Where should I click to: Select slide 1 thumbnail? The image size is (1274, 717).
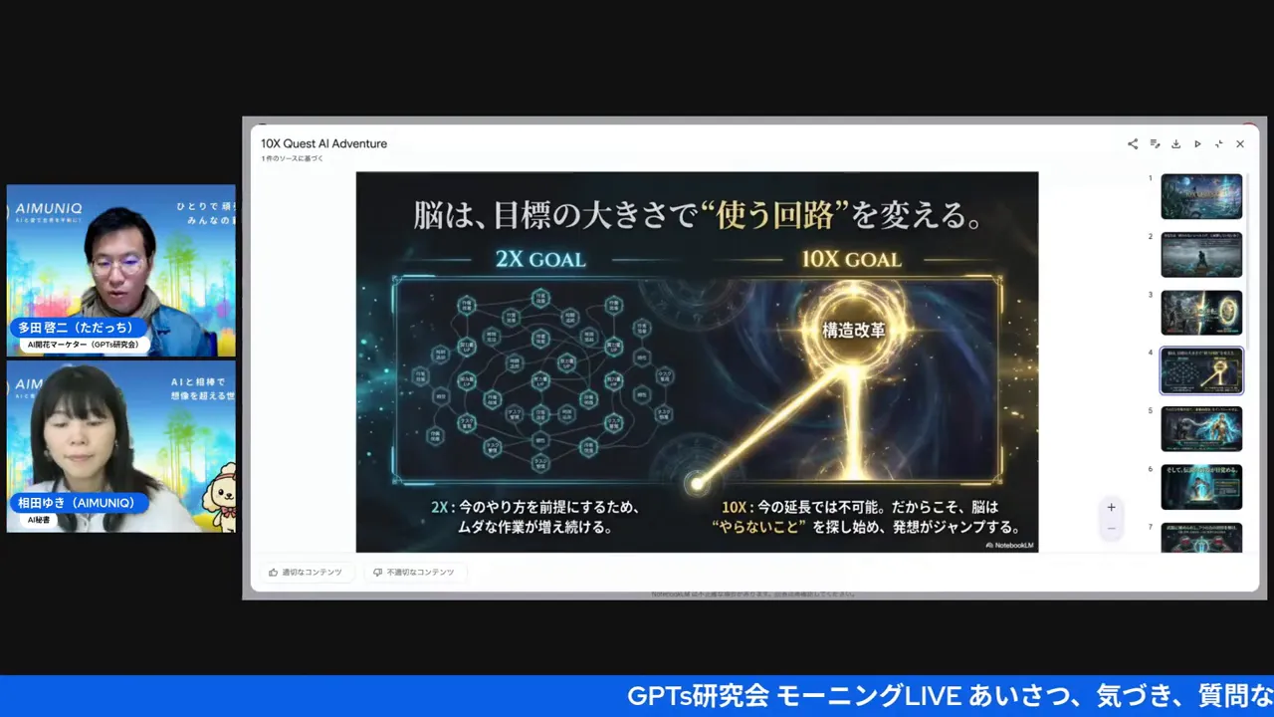coord(1201,196)
